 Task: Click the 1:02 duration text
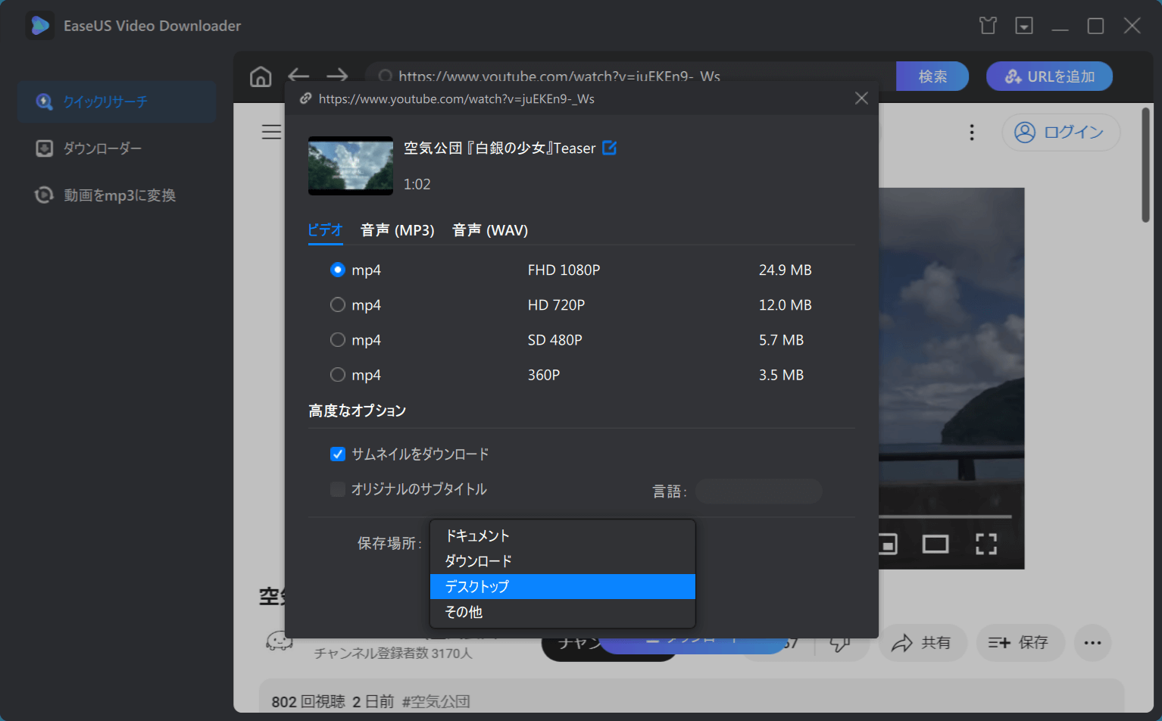pos(417,184)
